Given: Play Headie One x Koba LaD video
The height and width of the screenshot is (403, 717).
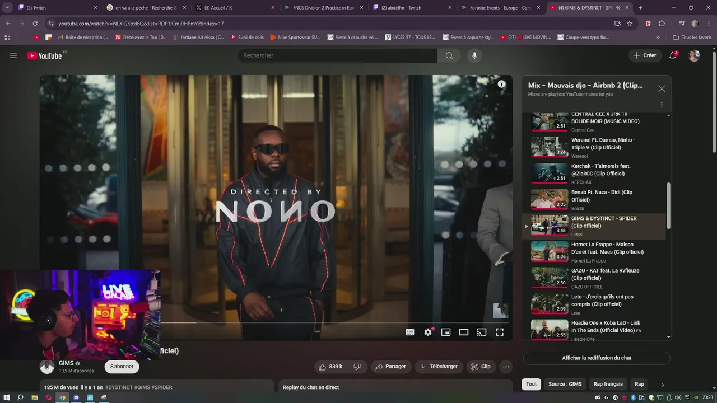Looking at the screenshot, I should [x=594, y=330].
